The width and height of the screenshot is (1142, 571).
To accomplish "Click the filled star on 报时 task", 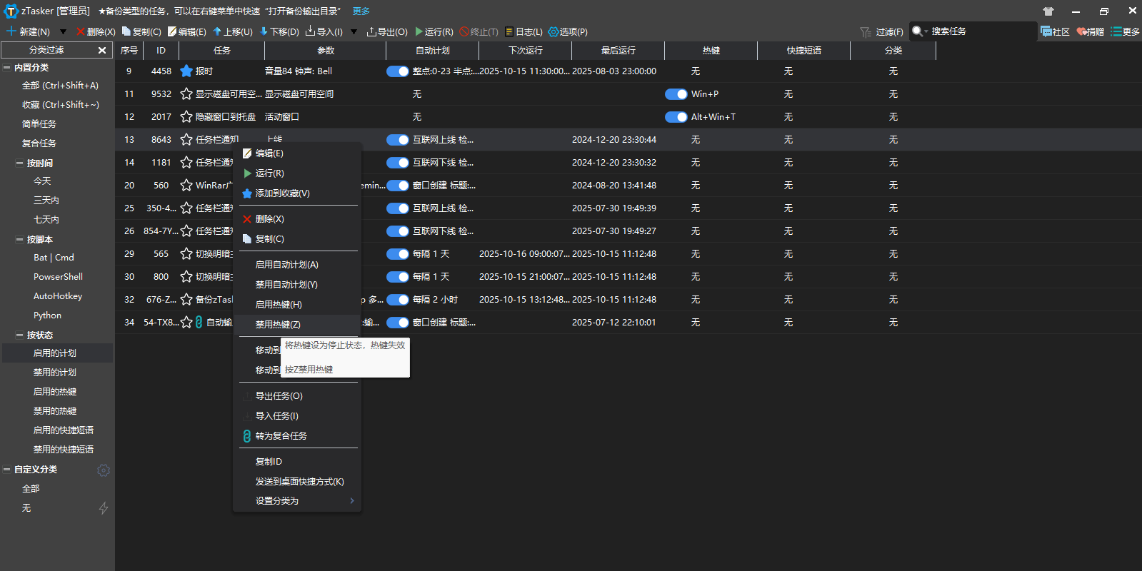I will [186, 71].
